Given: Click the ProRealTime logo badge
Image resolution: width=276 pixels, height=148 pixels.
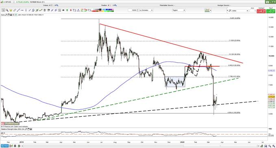Looking at the screenshot, I should point(10,124).
